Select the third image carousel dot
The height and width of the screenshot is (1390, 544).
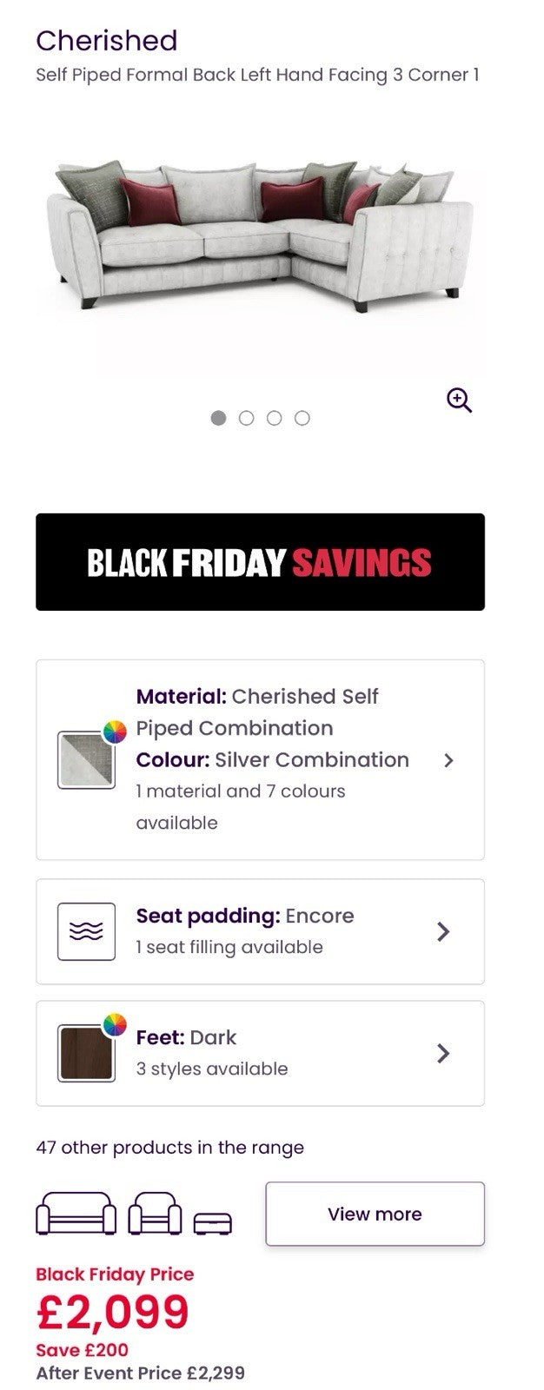[275, 418]
